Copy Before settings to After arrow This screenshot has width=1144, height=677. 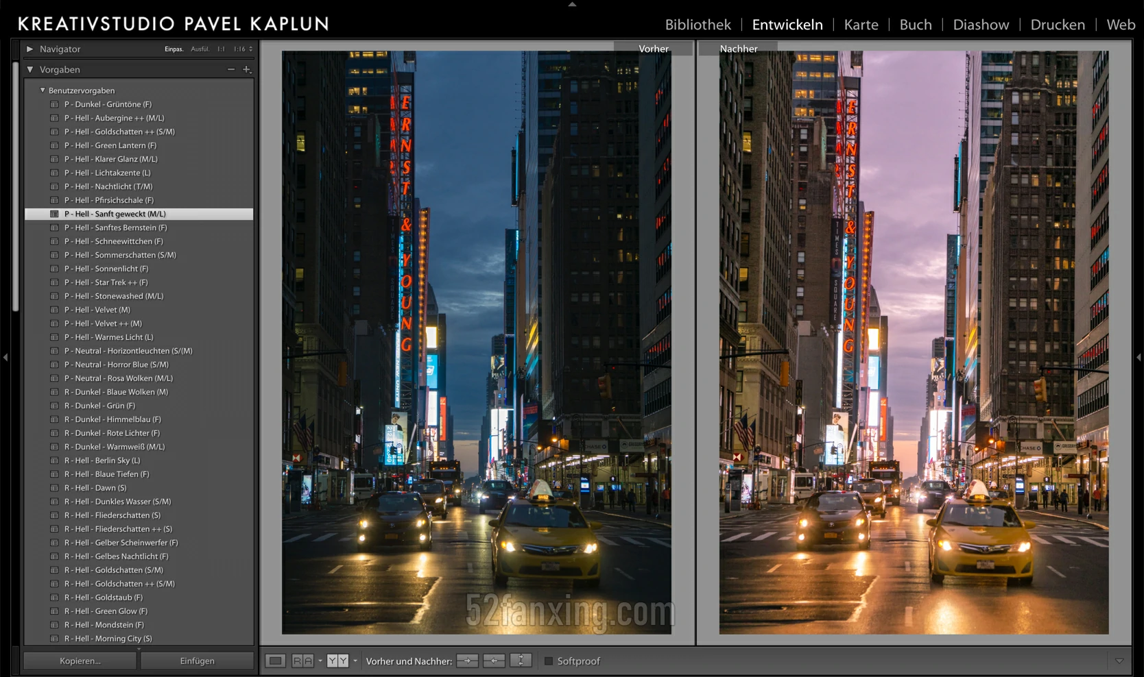(x=467, y=661)
